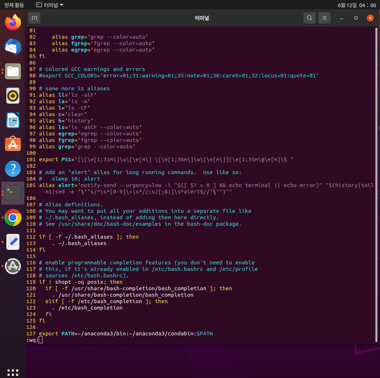
Task: Click "alias ll='ls -alF'" line
Action: (68, 95)
